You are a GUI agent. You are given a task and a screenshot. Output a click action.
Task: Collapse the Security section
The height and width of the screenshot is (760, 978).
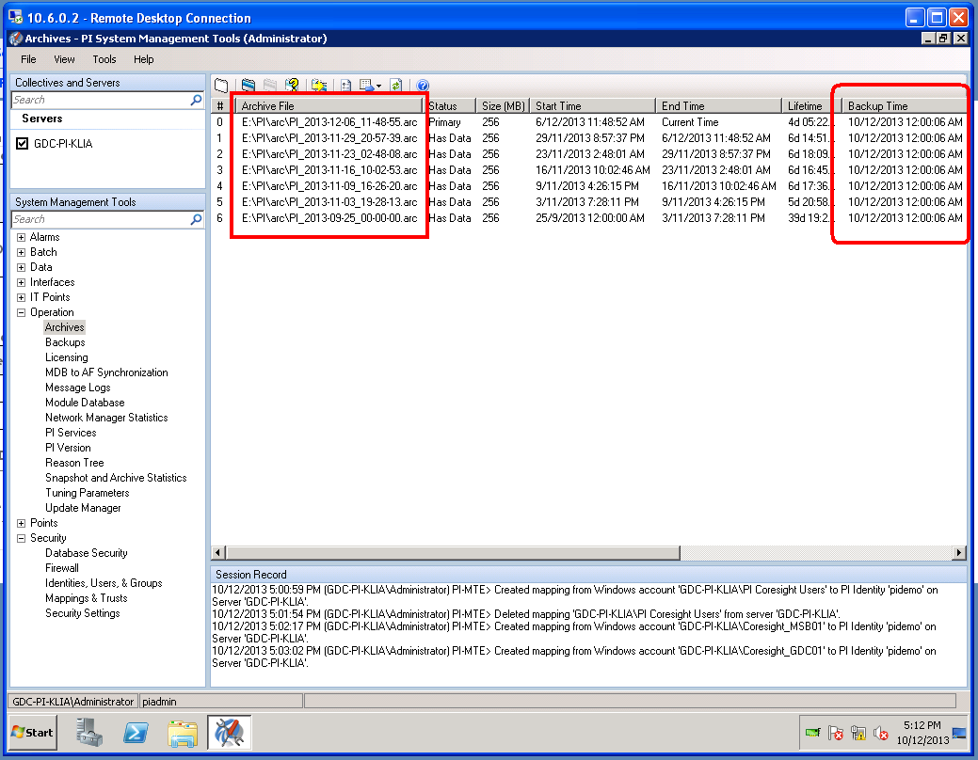(21, 537)
